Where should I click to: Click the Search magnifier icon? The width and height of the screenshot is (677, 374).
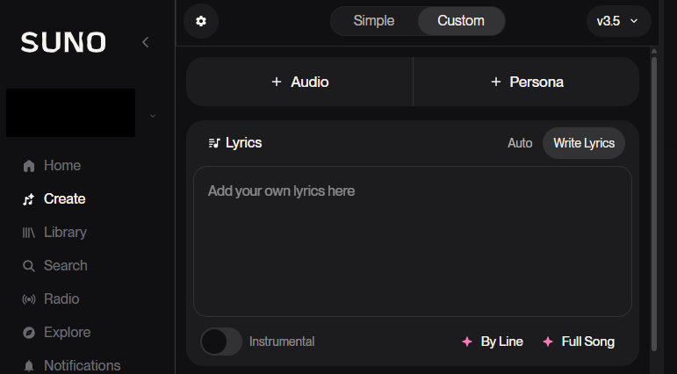pyautogui.click(x=28, y=266)
